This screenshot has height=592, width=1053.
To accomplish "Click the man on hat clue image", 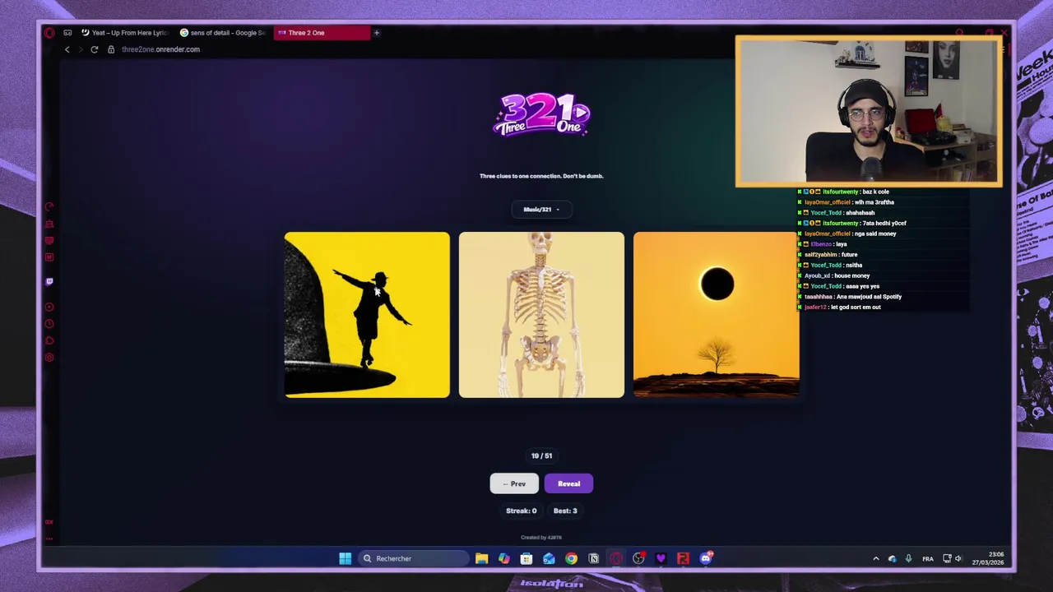I will 367,315.
